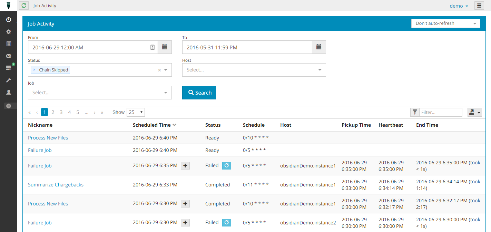Open the Host select dropdown

click(254, 70)
